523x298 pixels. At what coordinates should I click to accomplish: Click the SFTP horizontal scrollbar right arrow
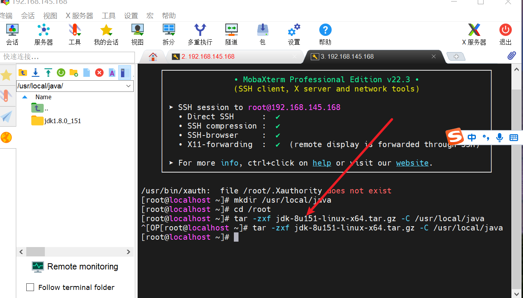(129, 252)
